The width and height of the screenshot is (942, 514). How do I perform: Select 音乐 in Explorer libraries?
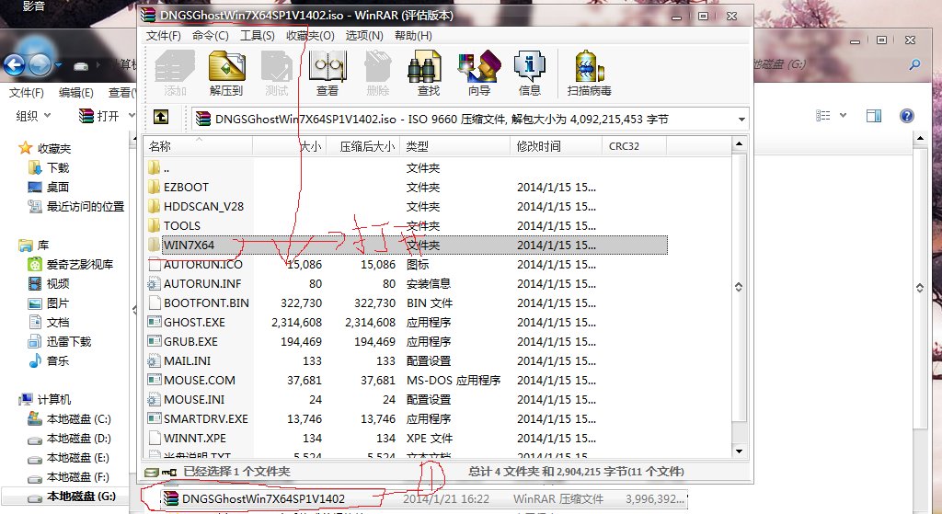49,360
